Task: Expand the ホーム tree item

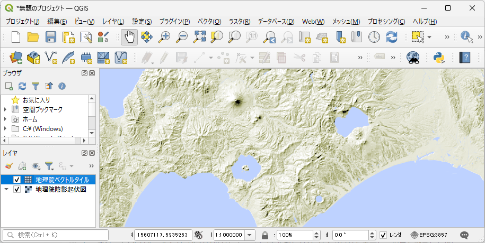Action: pyautogui.click(x=5, y=119)
